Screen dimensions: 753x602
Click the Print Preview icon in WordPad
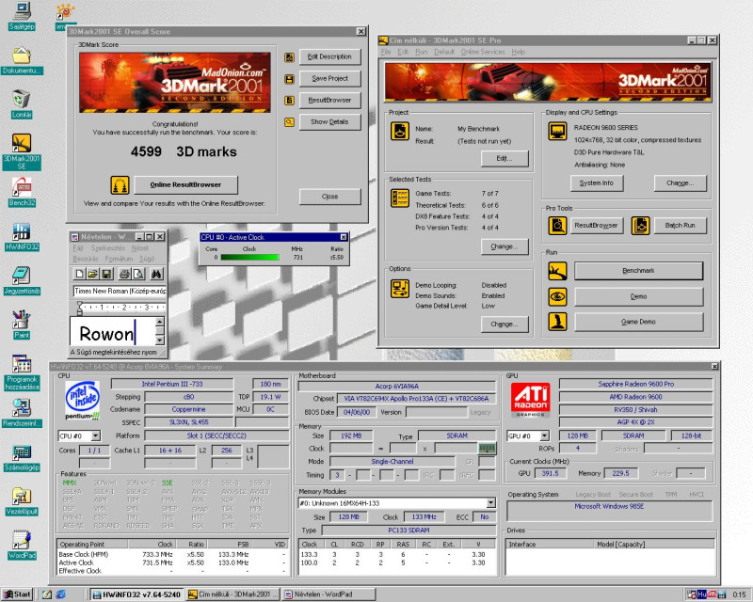[x=138, y=274]
